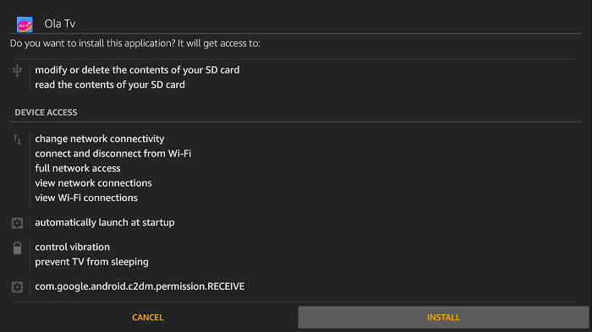
Task: Click the 'control vibration' permission
Action: coord(72,248)
